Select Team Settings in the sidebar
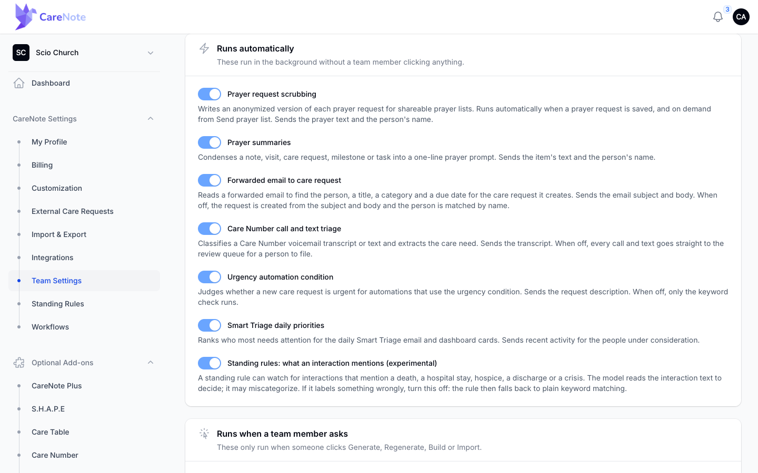758x473 pixels. pyautogui.click(x=84, y=281)
